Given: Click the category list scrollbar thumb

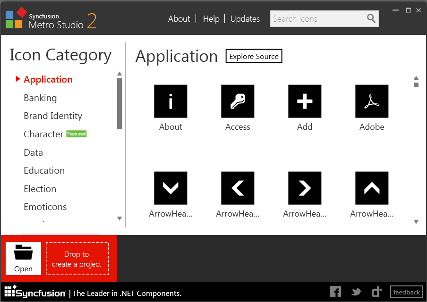Looking at the screenshot, I should [120, 104].
